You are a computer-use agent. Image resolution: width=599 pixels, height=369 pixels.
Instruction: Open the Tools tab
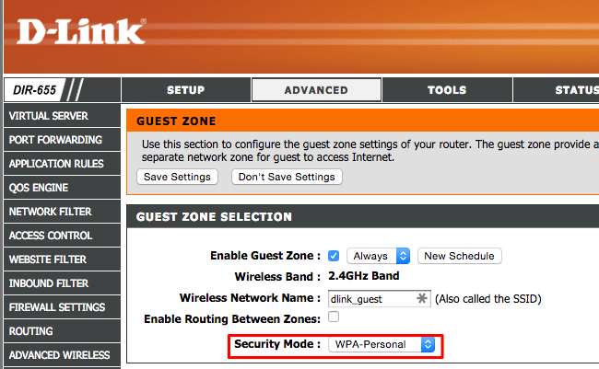pos(446,90)
